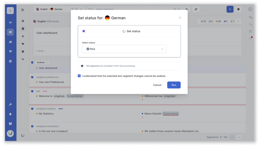This screenshot has height=146, width=259.
Task: Expand the status counts dropdown chevron
Action: [238, 21]
